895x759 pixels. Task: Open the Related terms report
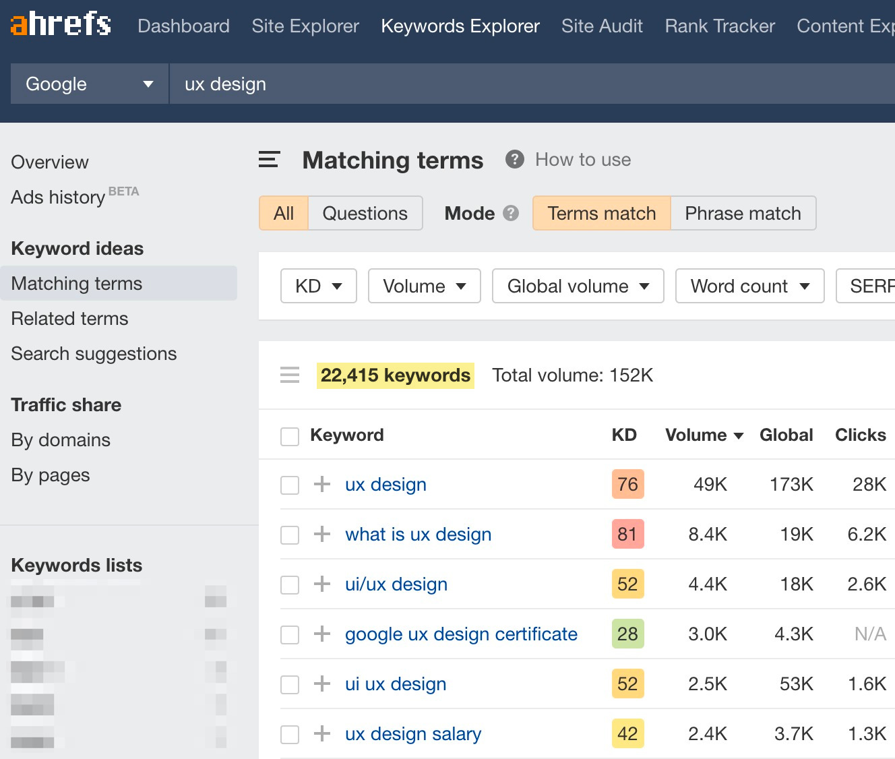coord(69,318)
